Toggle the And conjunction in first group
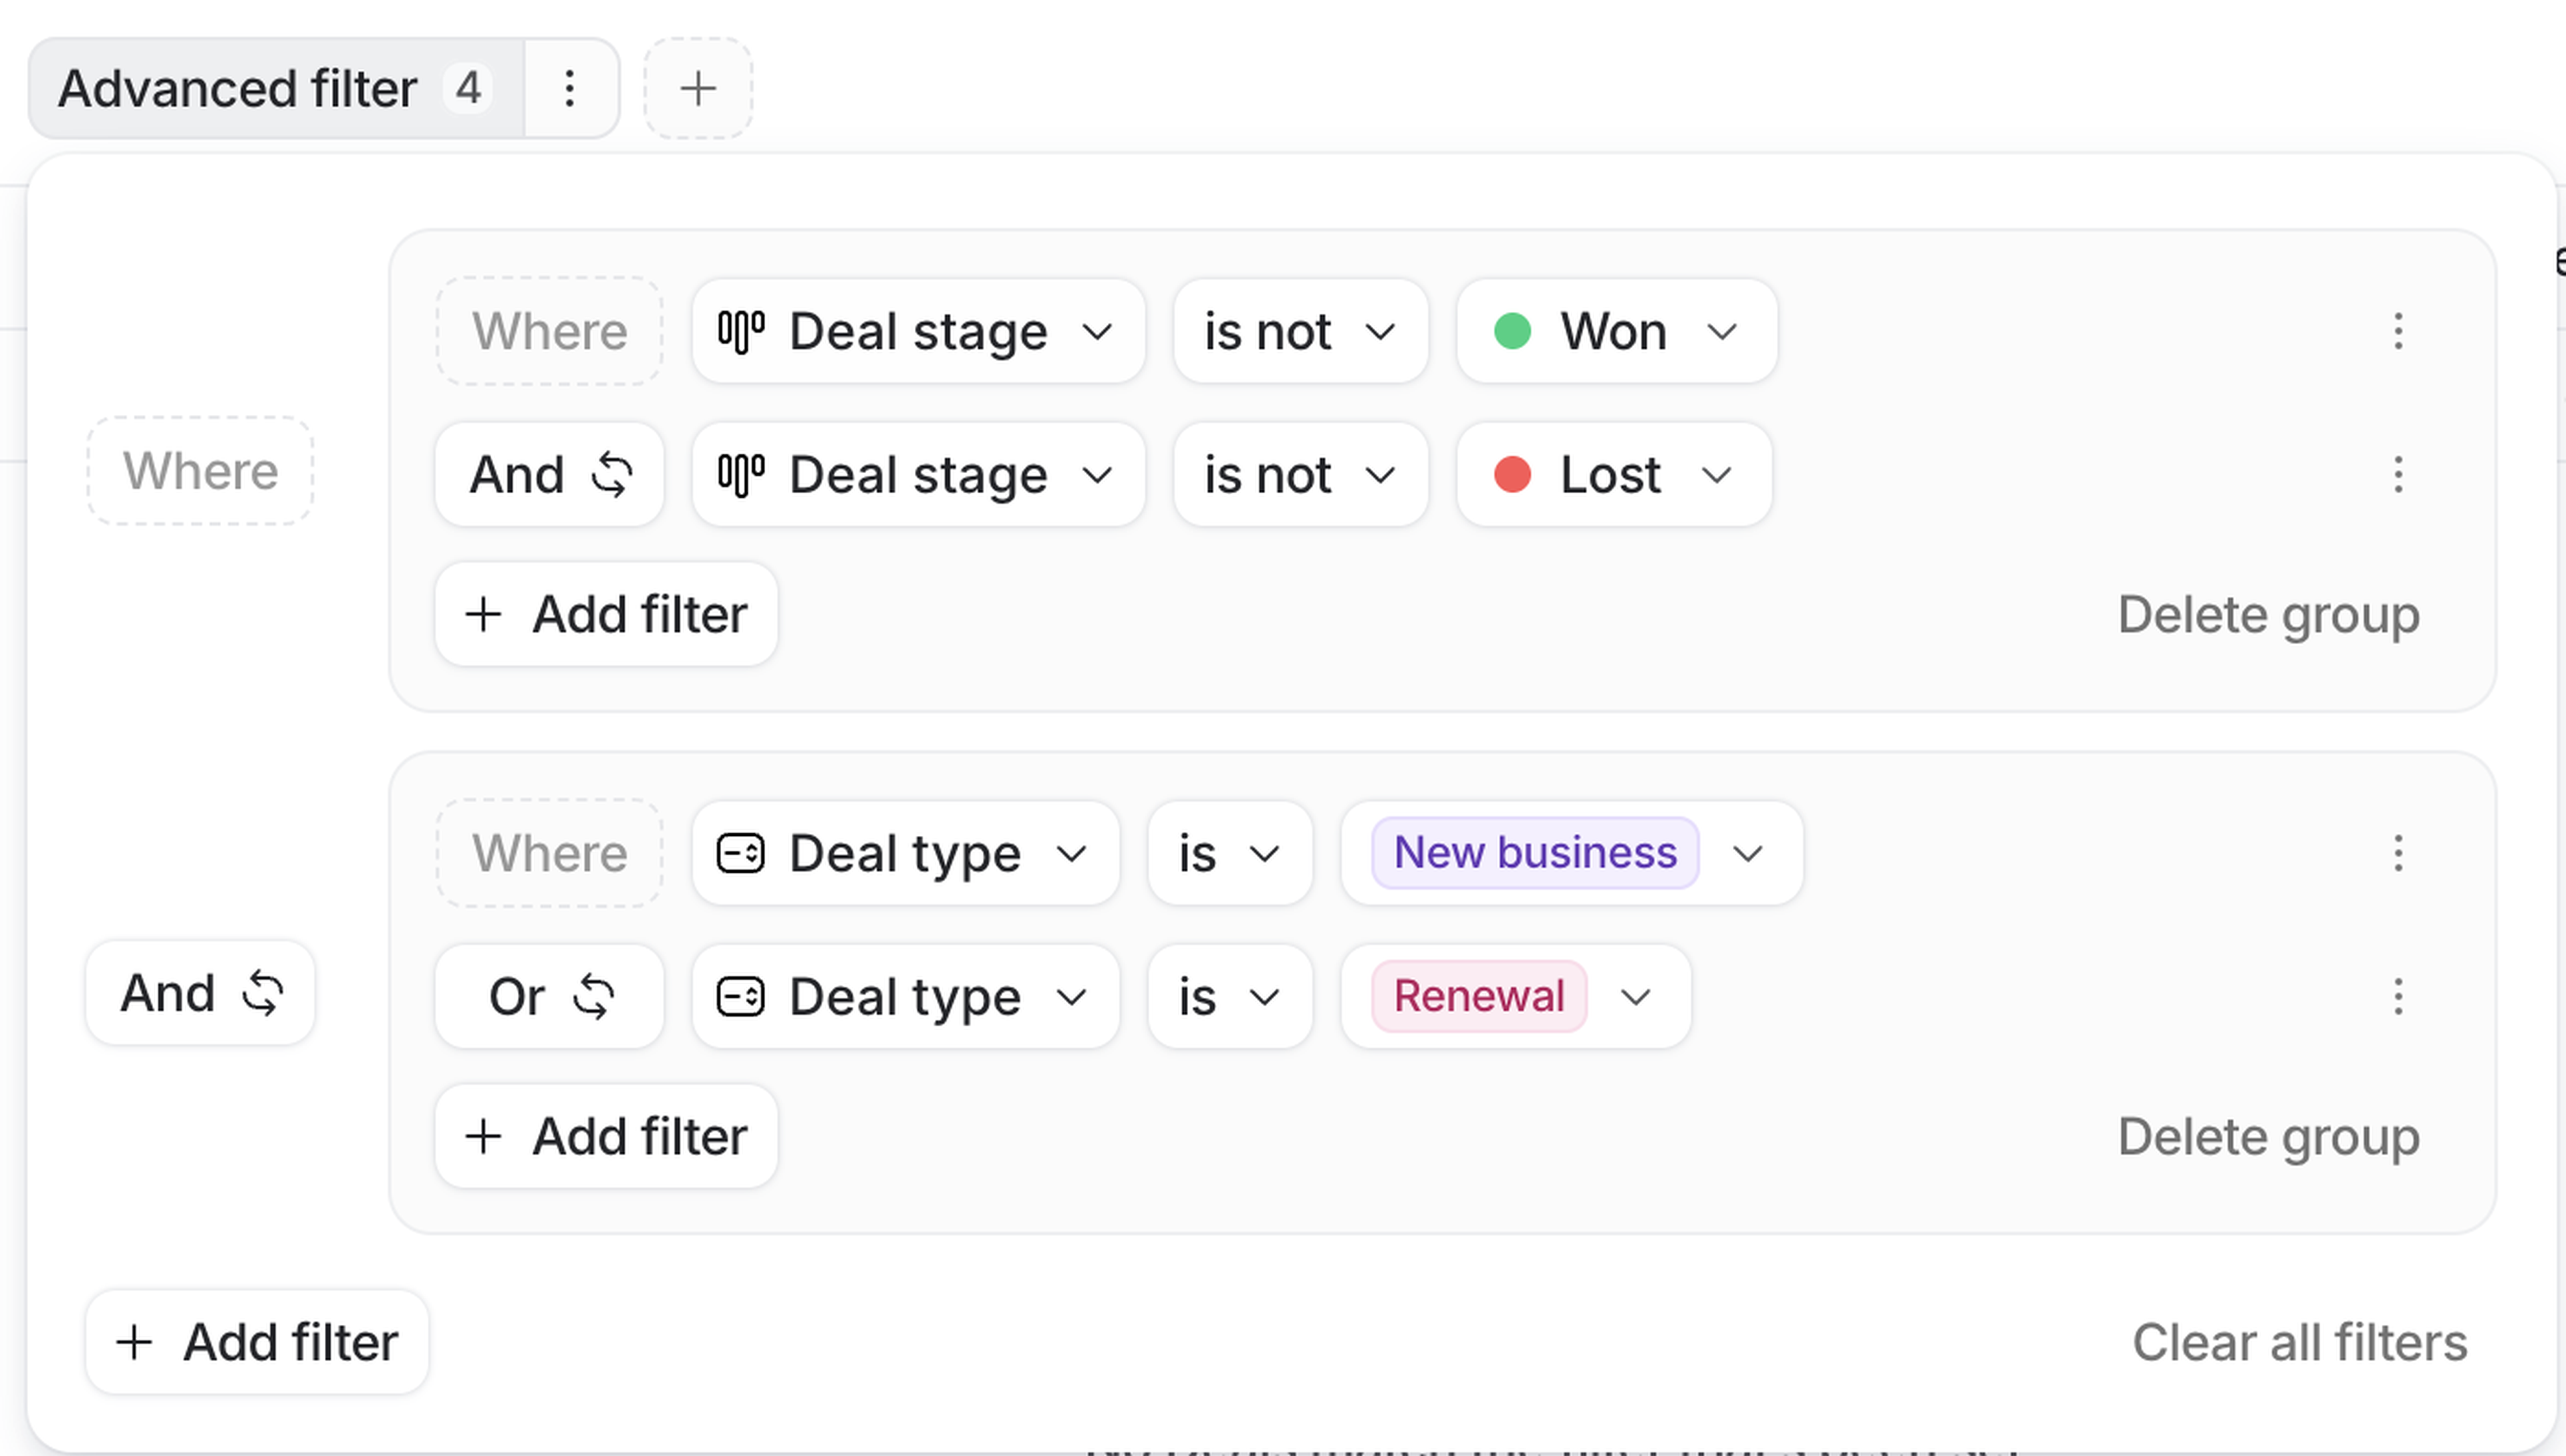The height and width of the screenshot is (1456, 2566). tap(549, 474)
